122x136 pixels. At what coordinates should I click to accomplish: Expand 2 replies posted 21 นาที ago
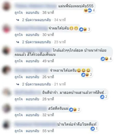click(36, 84)
